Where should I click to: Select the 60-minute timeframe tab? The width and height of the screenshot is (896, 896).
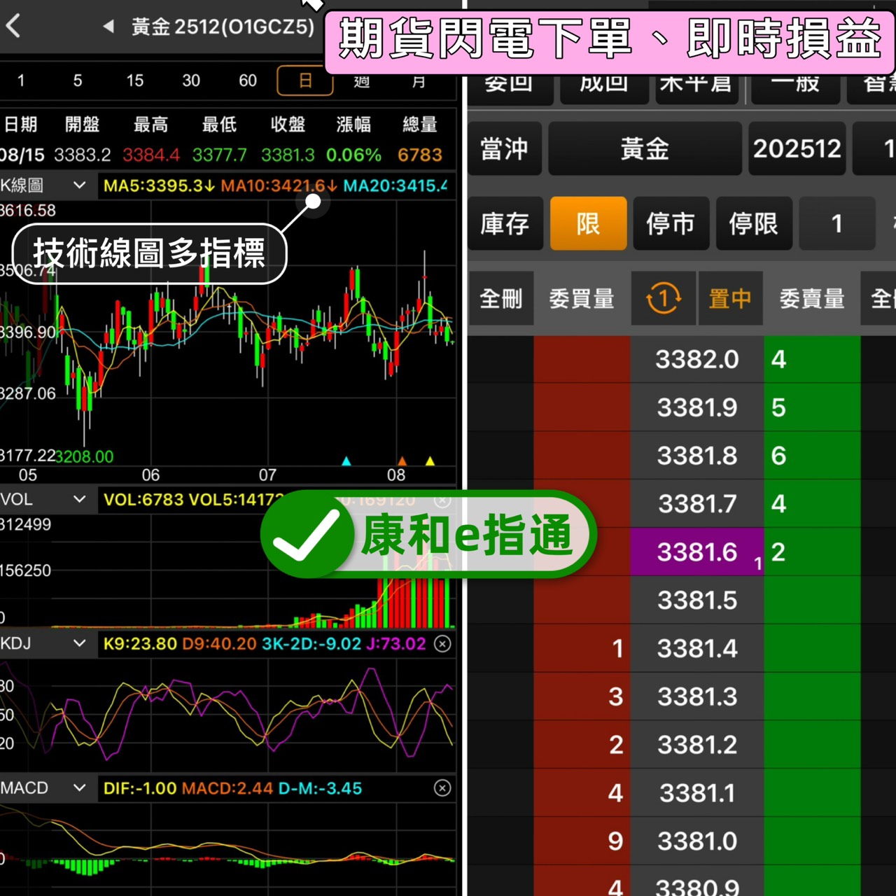pos(248,80)
